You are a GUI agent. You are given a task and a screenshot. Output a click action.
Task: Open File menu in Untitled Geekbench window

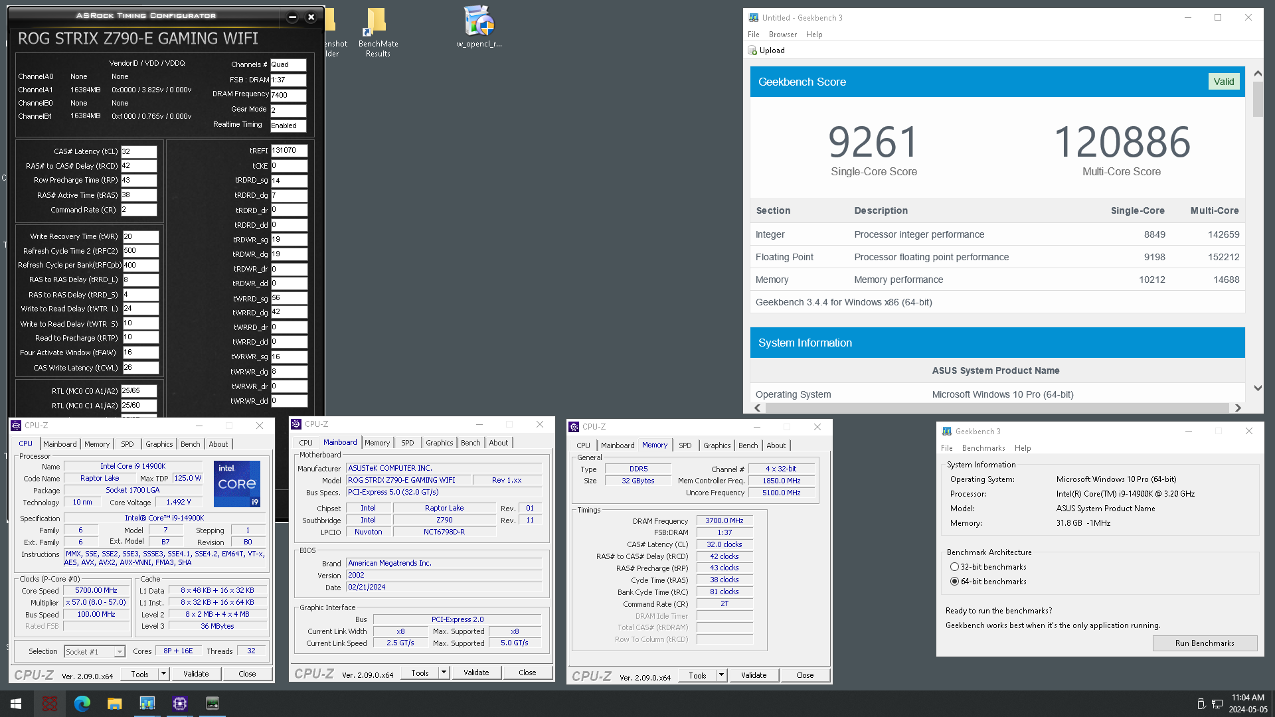(754, 35)
